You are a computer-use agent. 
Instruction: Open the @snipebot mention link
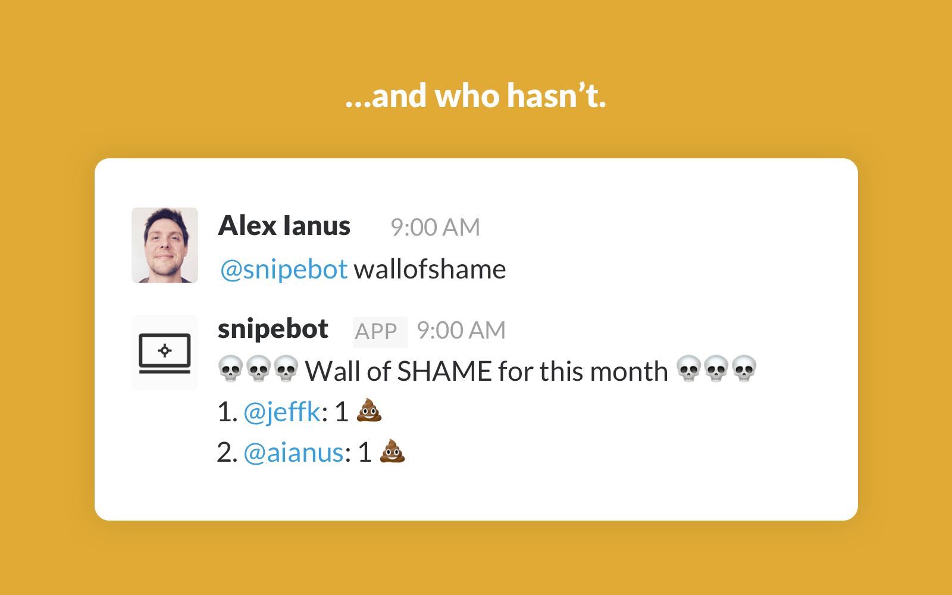(x=284, y=270)
